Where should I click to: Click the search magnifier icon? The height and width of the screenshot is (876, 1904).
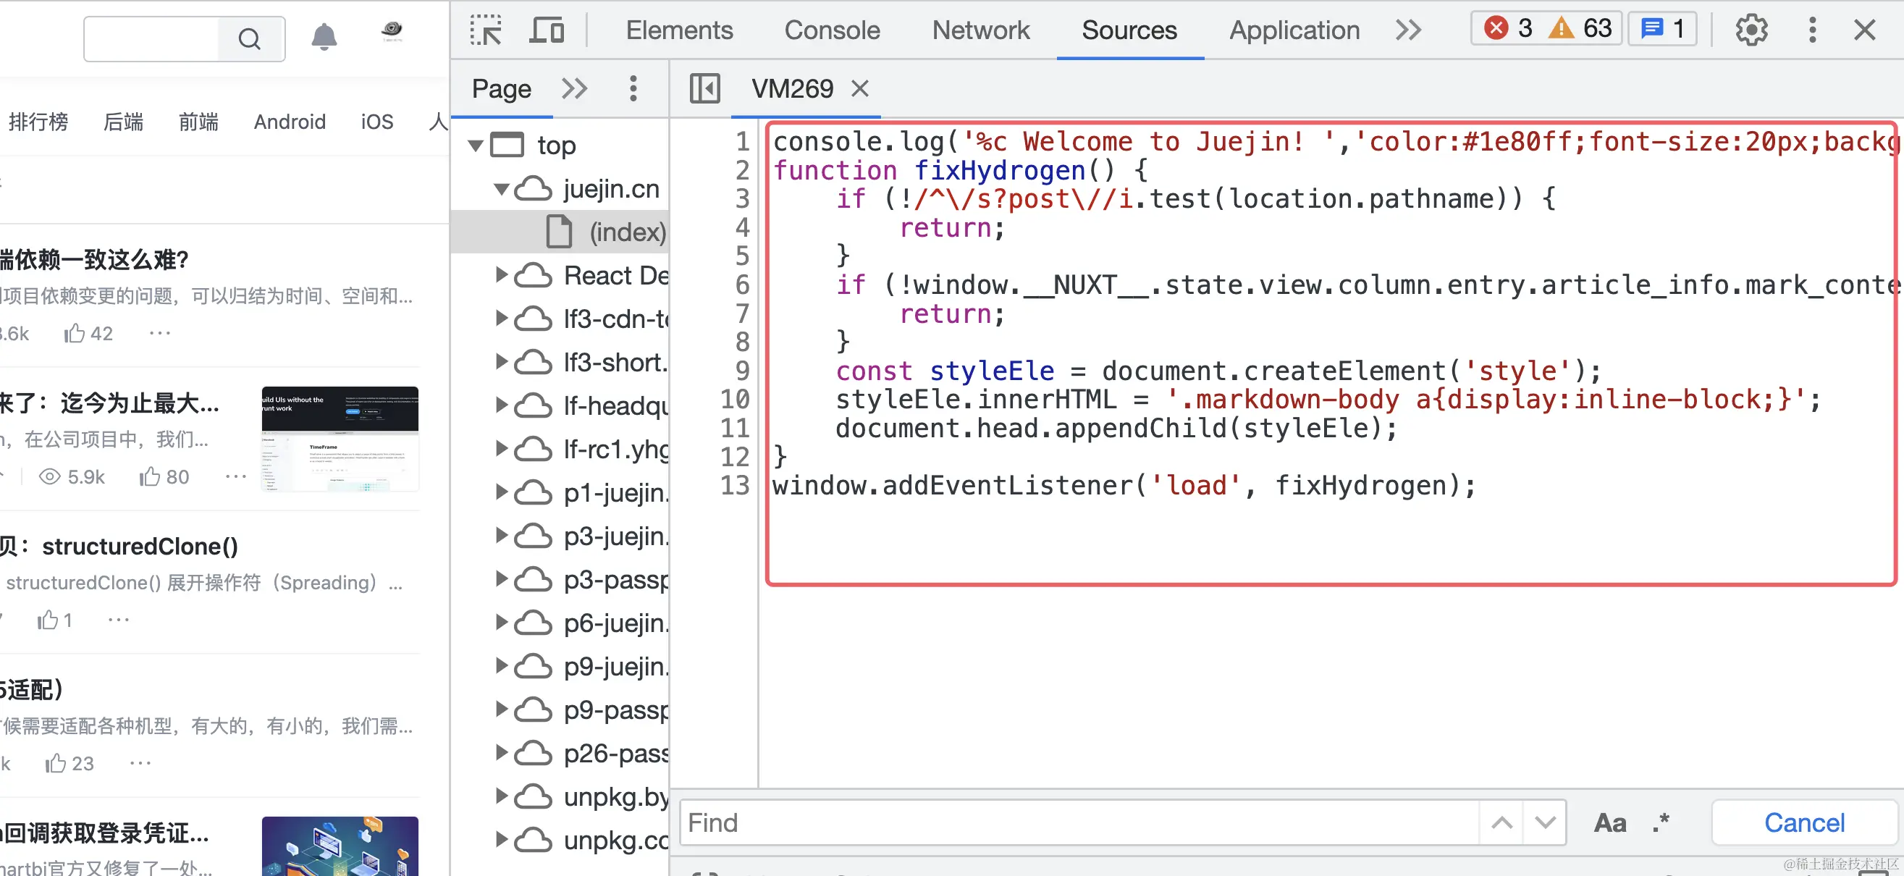[x=250, y=38]
